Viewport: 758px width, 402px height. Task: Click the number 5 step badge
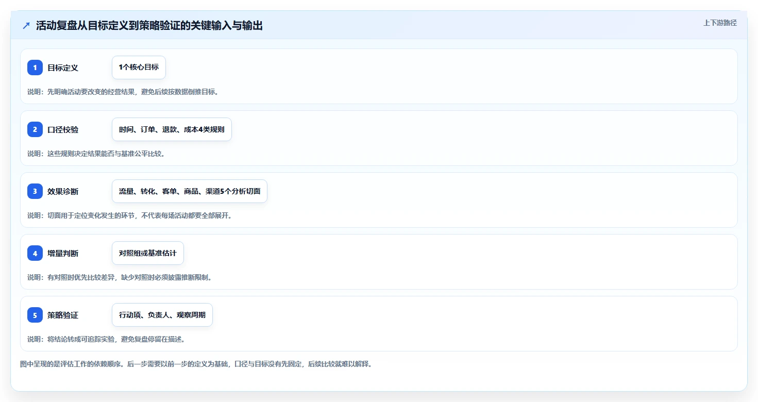35,315
